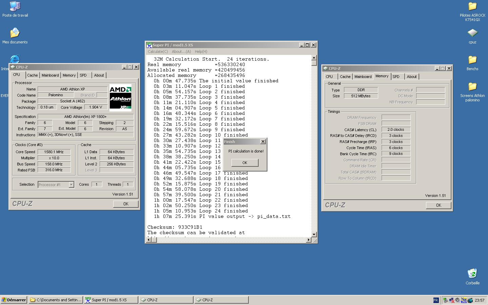Switch to Super PI taskbar button

111,300
